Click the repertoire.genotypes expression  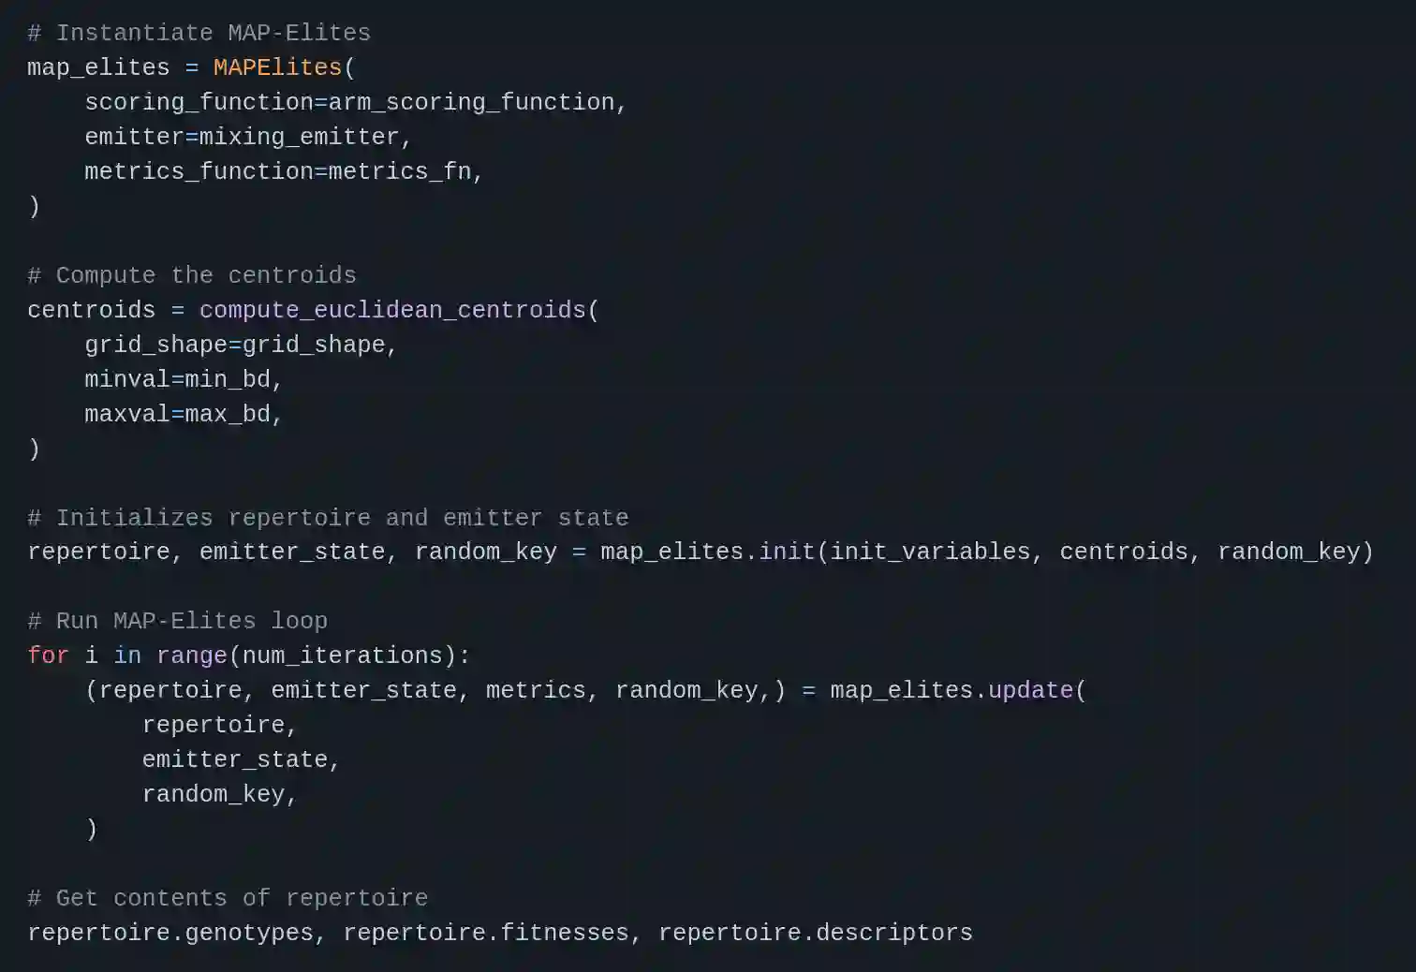pyautogui.click(x=170, y=934)
